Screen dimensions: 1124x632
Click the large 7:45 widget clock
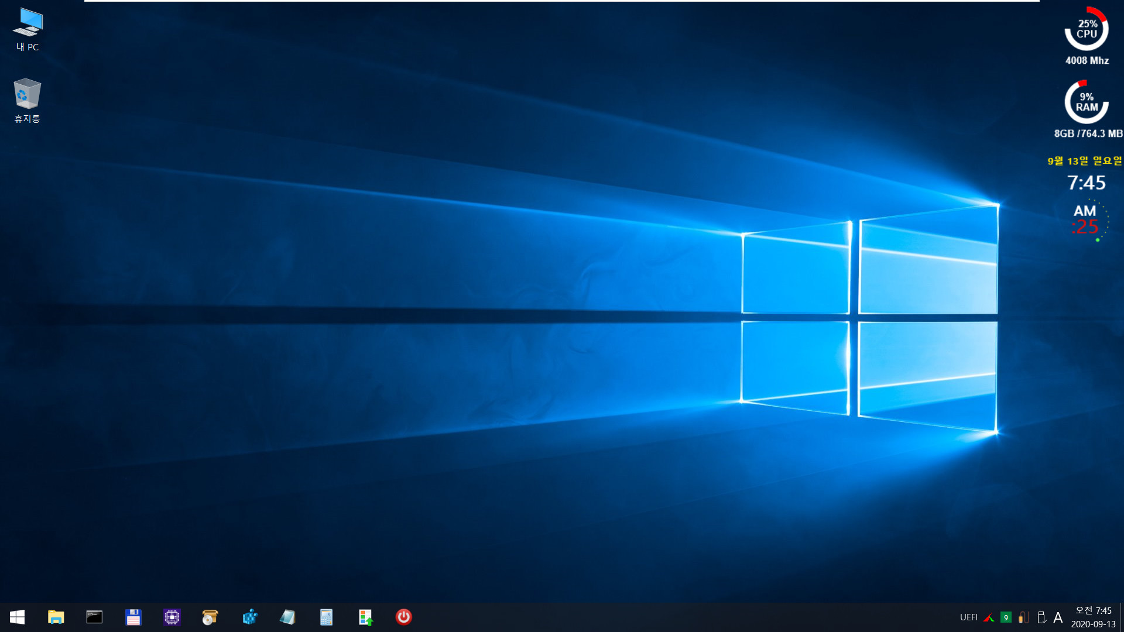click(1087, 183)
